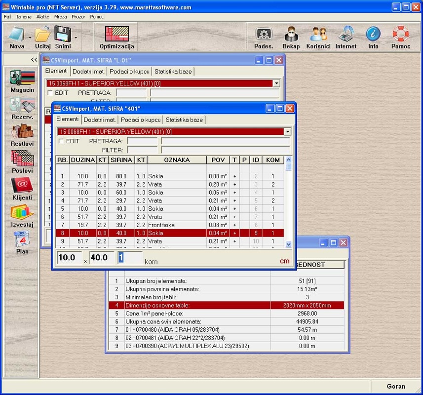Viewport: 423px width, 395px height.
Task: Click the PRETRAGA search field in 401 window
Action: (x=142, y=141)
